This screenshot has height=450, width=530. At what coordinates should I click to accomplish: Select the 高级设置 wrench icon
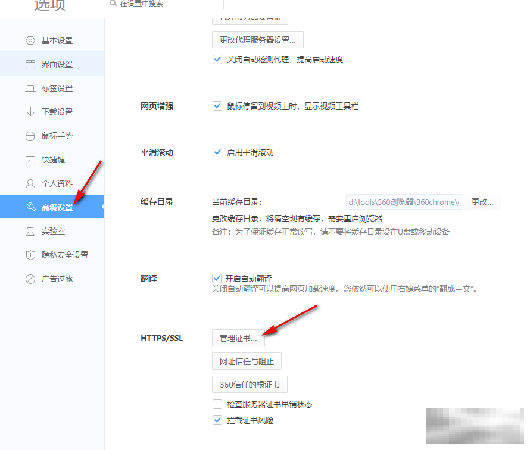(x=30, y=207)
